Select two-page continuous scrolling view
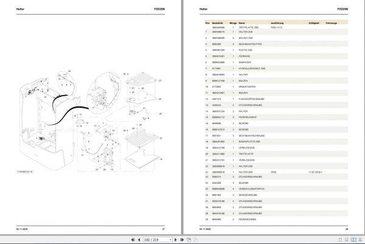This screenshot has height=244, width=365. click(360, 240)
